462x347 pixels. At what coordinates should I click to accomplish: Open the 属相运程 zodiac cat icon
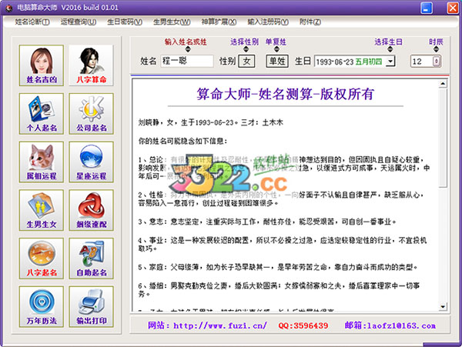(x=42, y=162)
